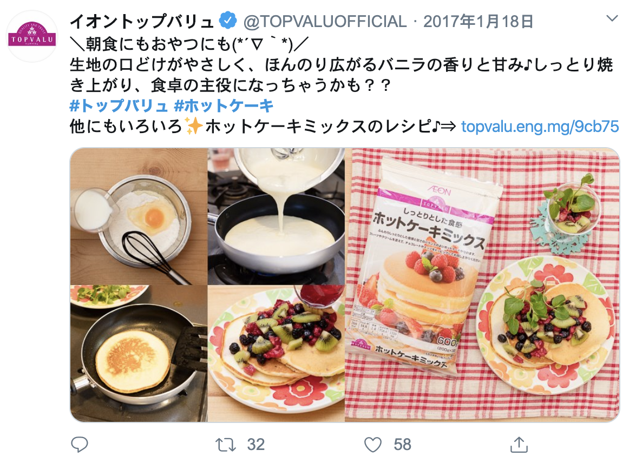Open the share upload icon
The height and width of the screenshot is (463, 629).
pos(519,444)
